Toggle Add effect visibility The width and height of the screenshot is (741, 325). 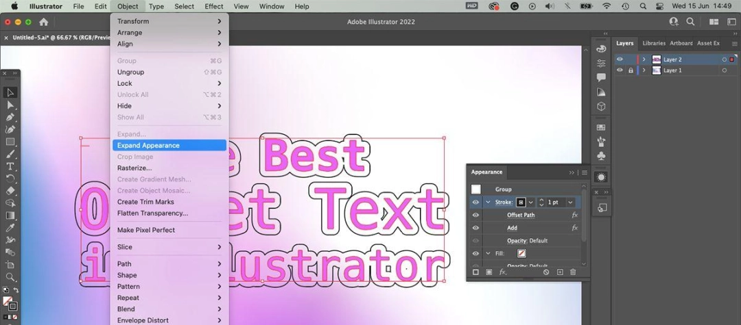[x=476, y=227]
